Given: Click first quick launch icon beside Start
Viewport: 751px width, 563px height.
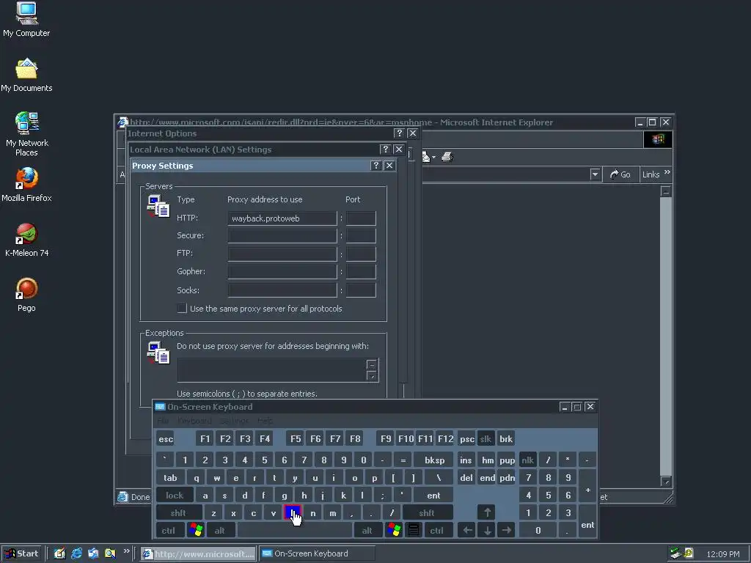Looking at the screenshot, I should (x=60, y=553).
